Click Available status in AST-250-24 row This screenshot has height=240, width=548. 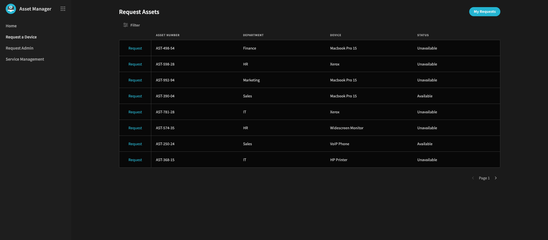(x=425, y=144)
